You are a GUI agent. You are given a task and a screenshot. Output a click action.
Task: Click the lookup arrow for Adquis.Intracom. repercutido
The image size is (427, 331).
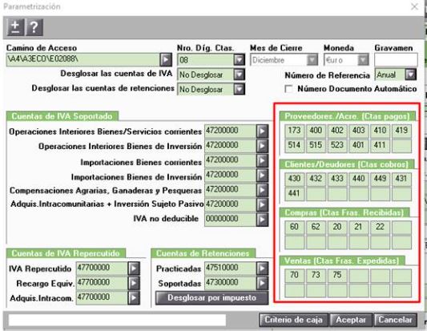(134, 298)
